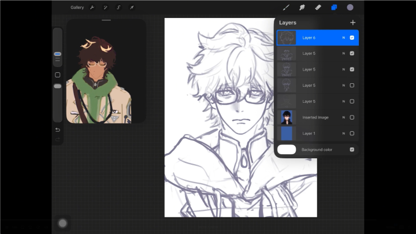Screen dimensions: 416x234
Task: Enable Layer 1 visibility checkbox
Action: click(352, 133)
